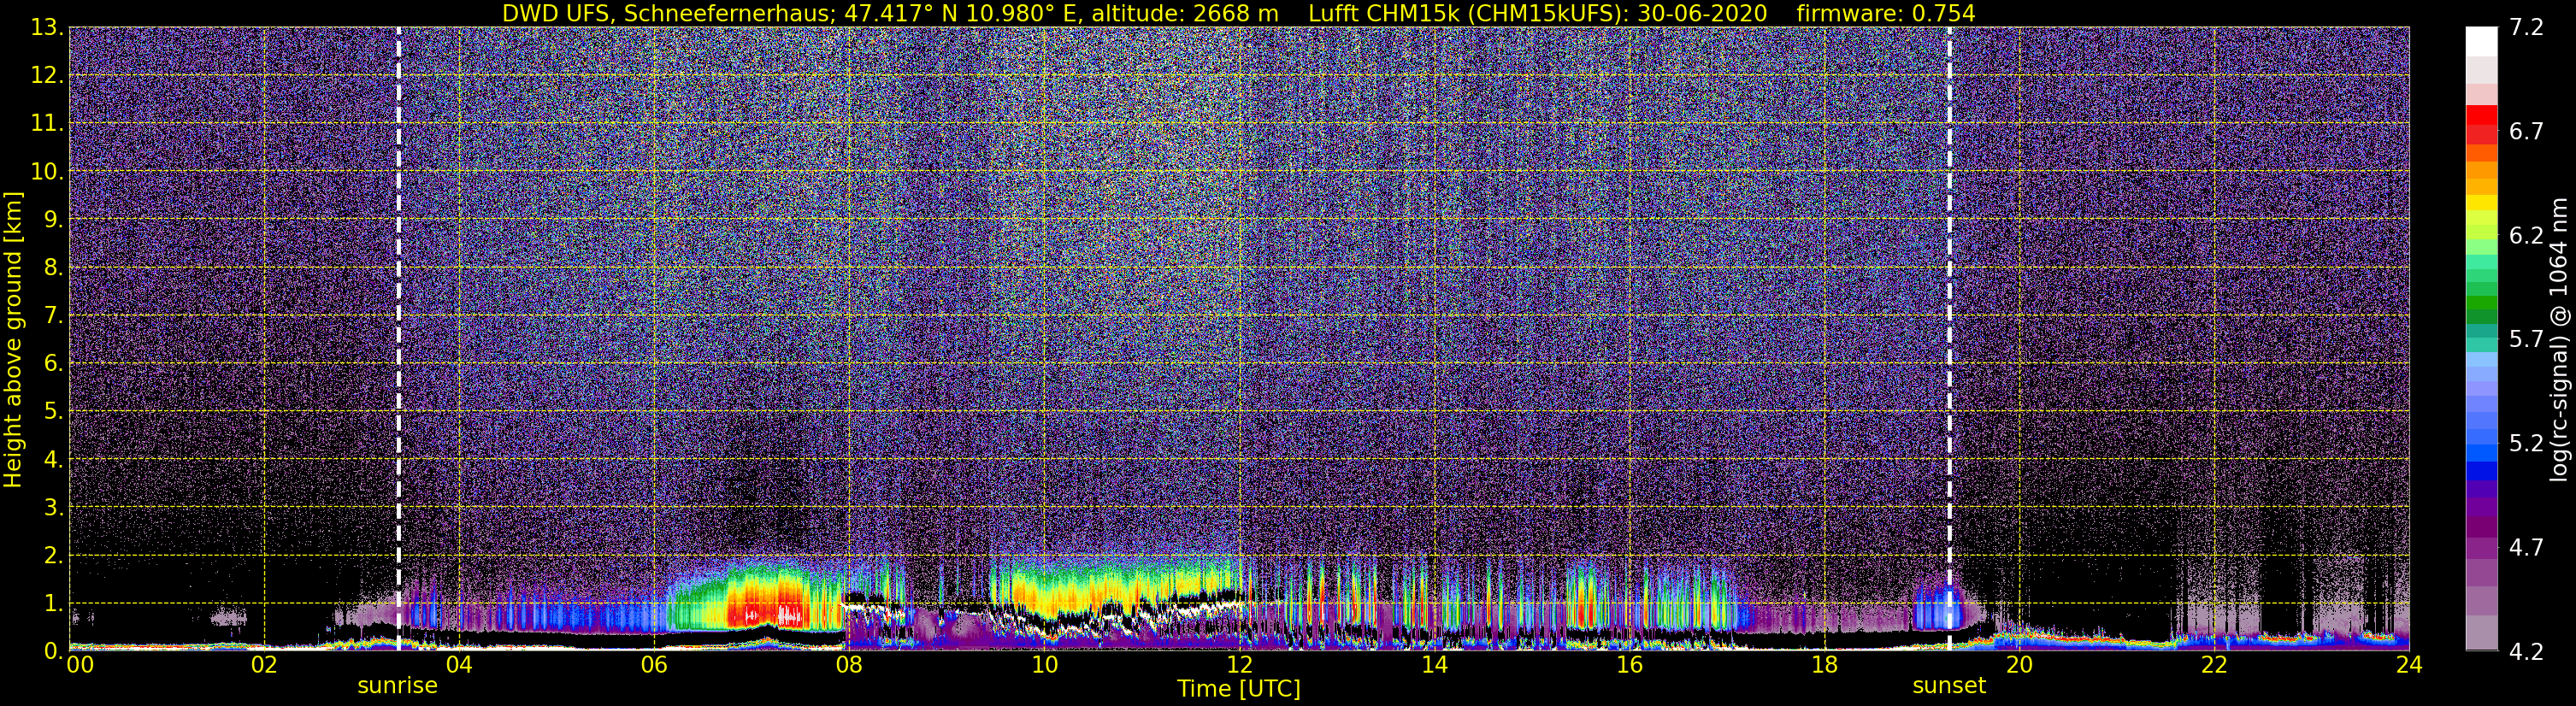
Task: Click the "12" time axis tick label
Action: click(x=1239, y=665)
